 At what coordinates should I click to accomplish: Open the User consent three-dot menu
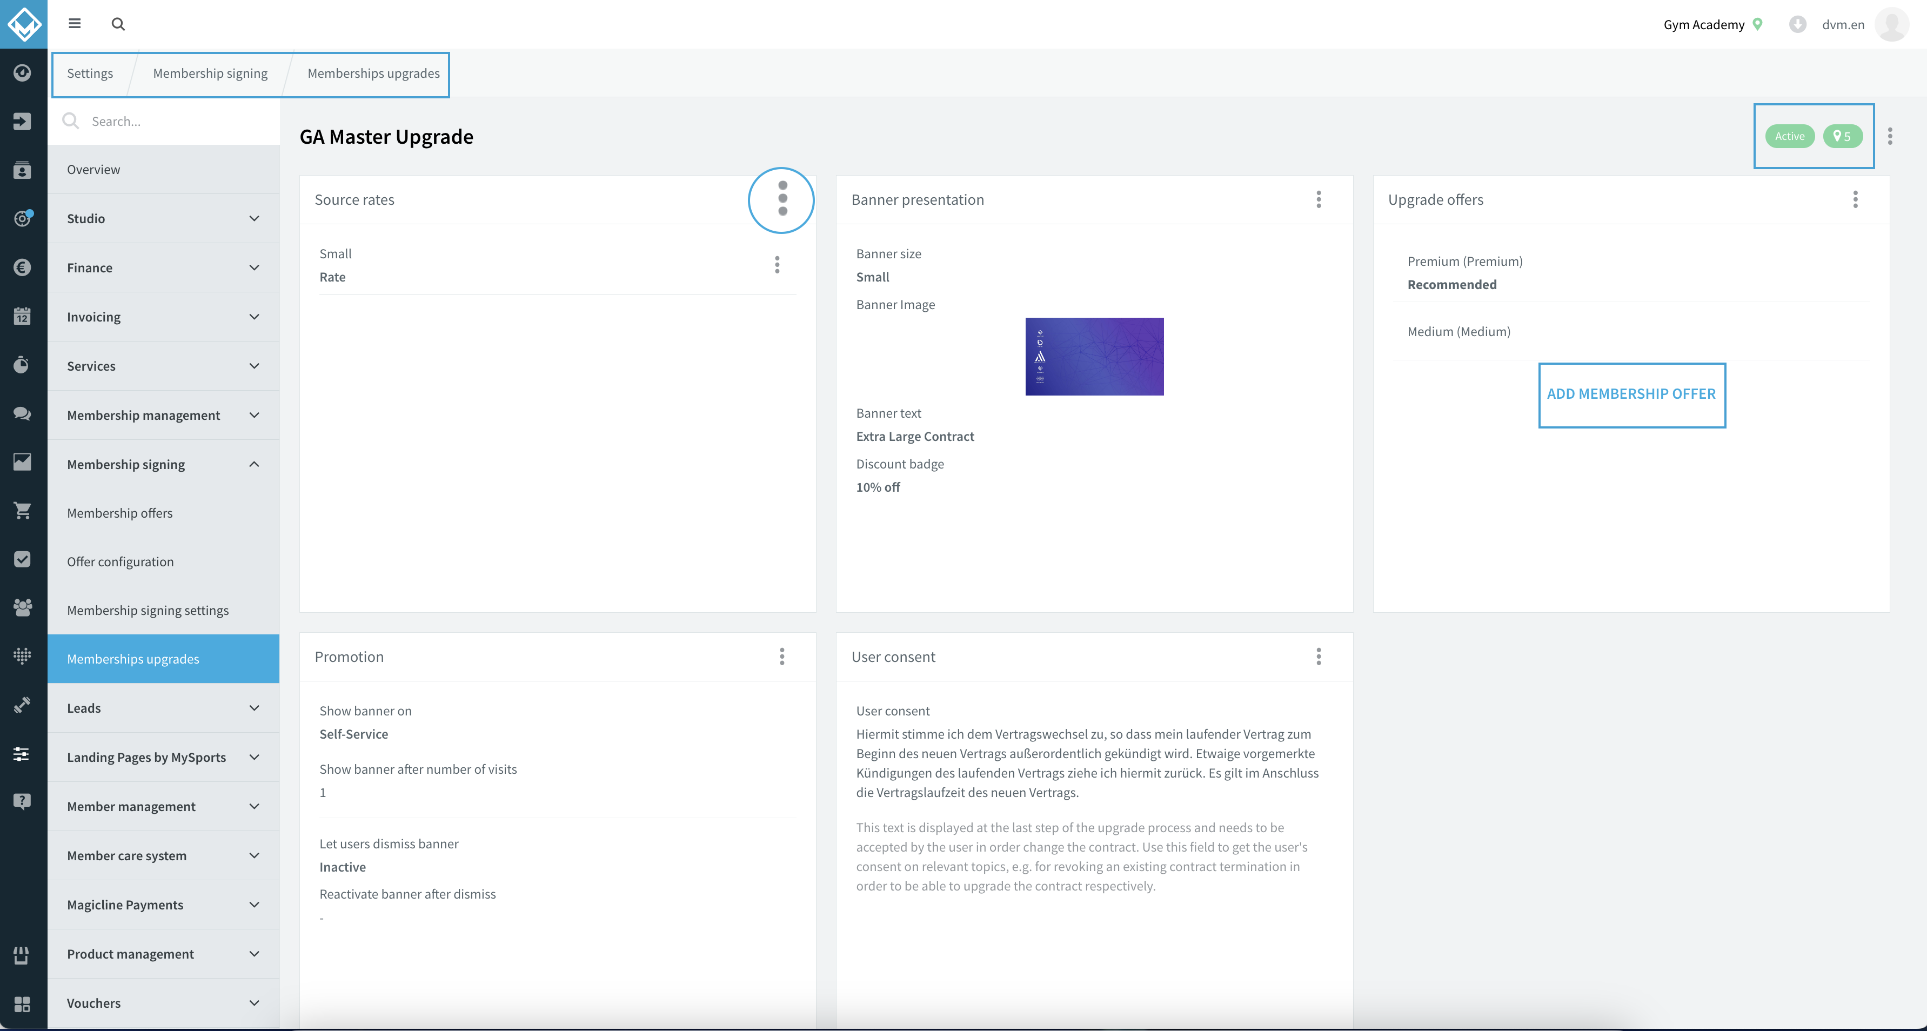click(x=1319, y=656)
